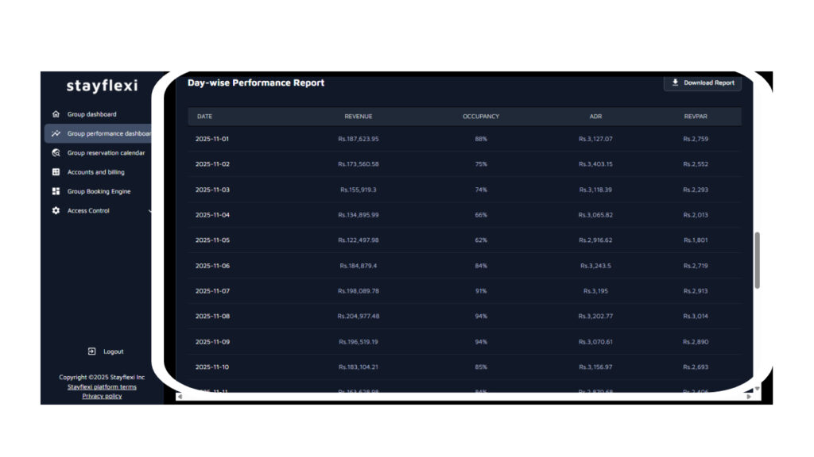The image size is (814, 457).
Task: Open the Privacy policy link
Action: pos(102,396)
